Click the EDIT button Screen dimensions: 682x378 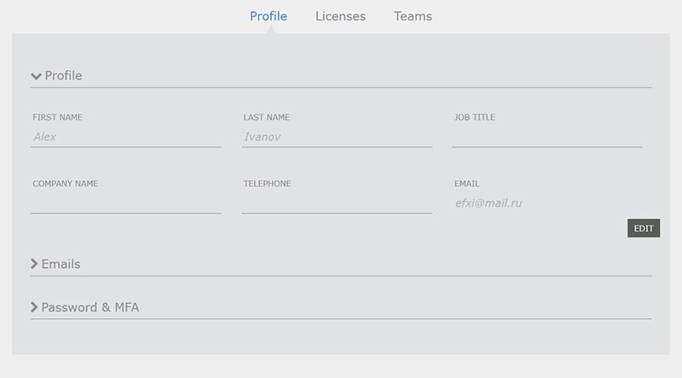pyautogui.click(x=644, y=228)
